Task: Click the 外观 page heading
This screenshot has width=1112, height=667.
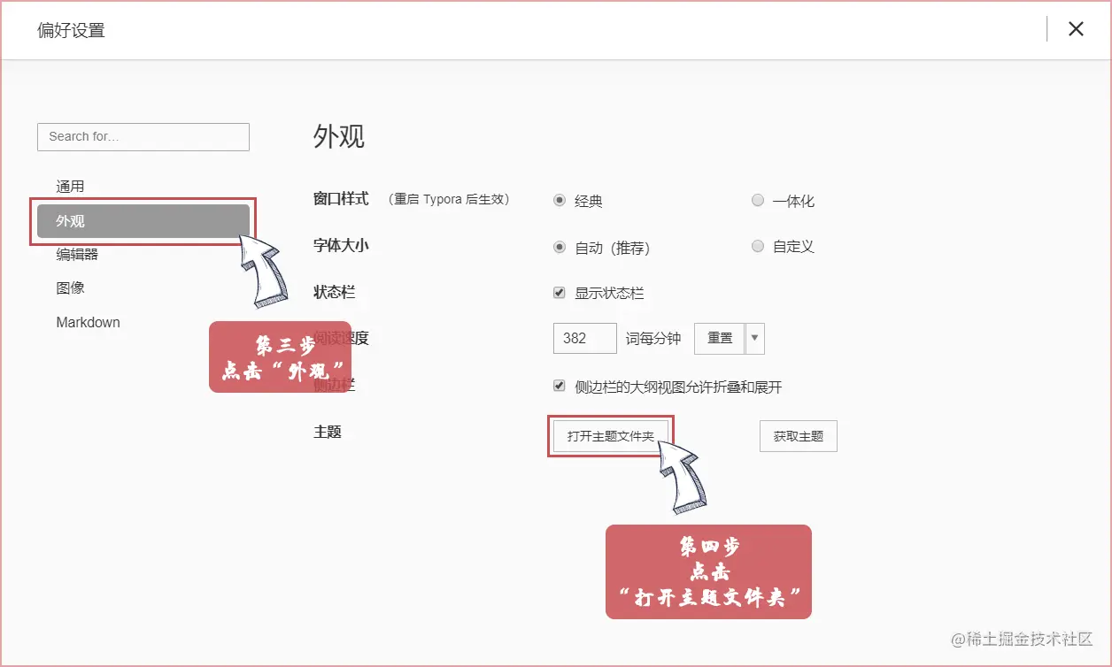Action: (x=339, y=136)
